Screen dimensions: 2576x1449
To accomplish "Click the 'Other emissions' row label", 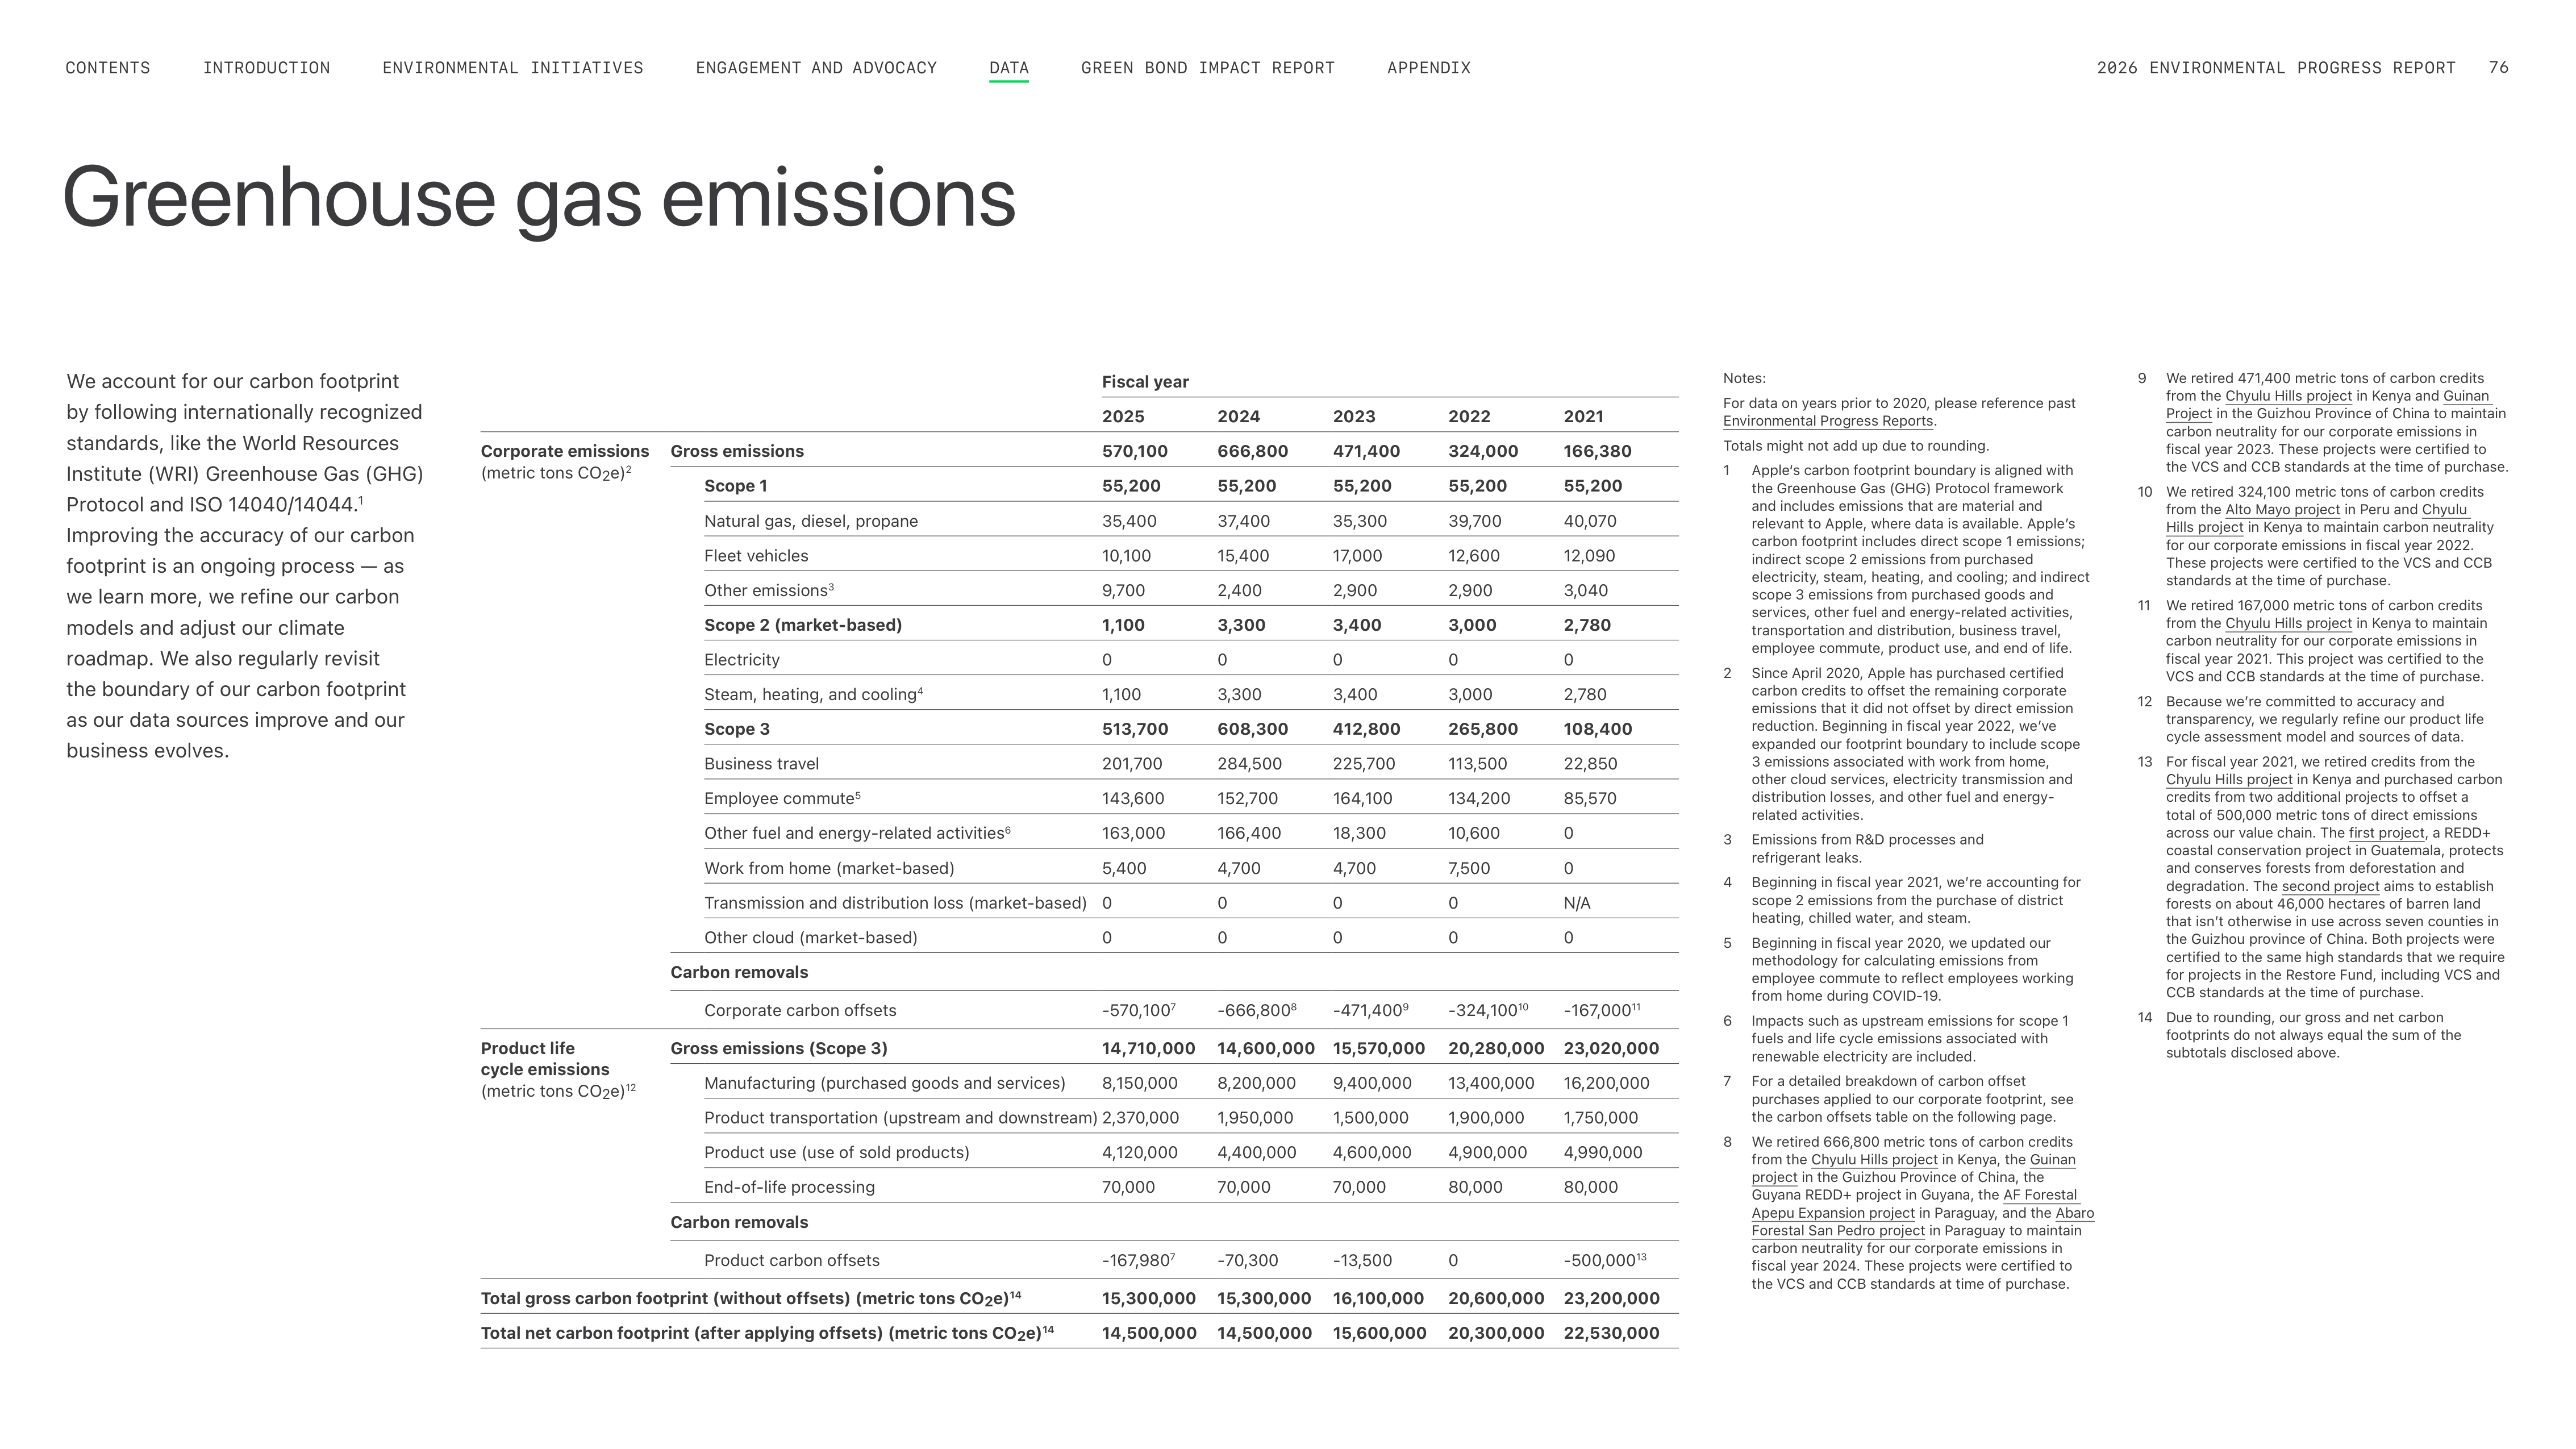I will (768, 591).
